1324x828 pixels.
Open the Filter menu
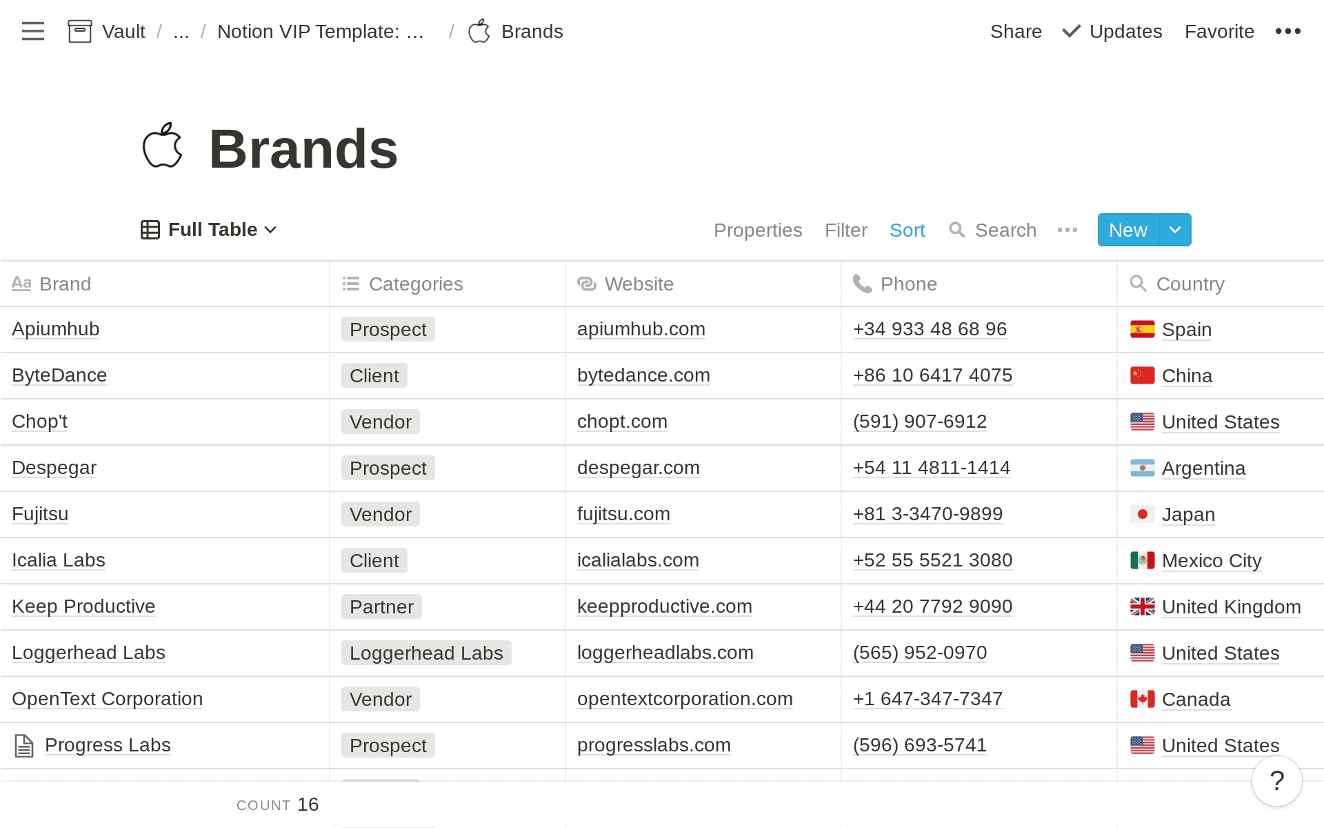tap(845, 230)
